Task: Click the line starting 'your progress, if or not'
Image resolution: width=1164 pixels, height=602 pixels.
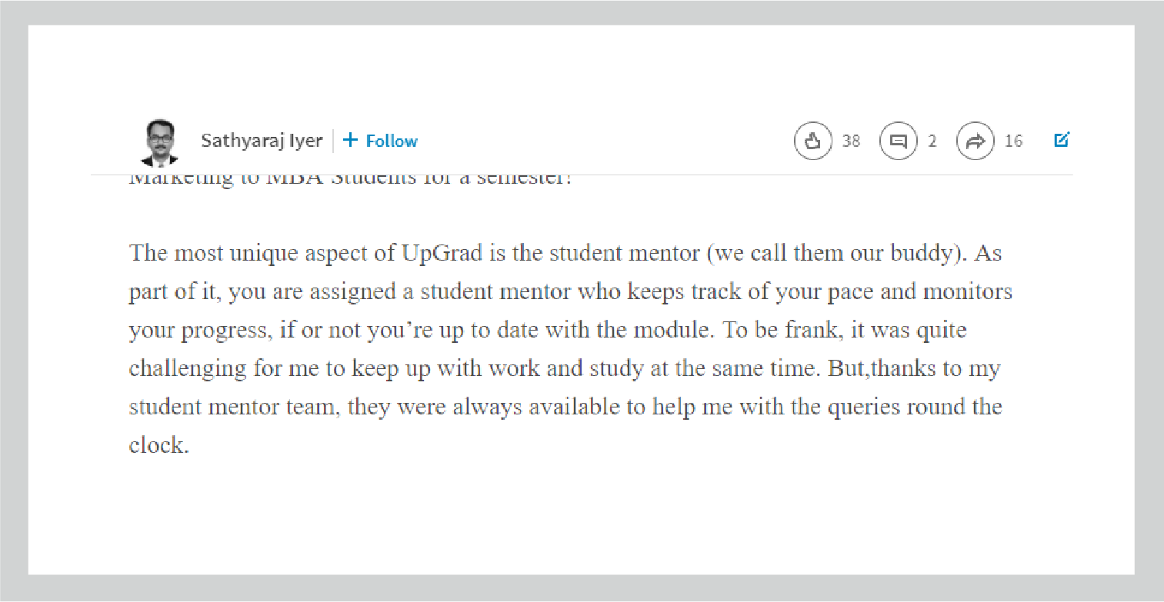Action: click(547, 330)
